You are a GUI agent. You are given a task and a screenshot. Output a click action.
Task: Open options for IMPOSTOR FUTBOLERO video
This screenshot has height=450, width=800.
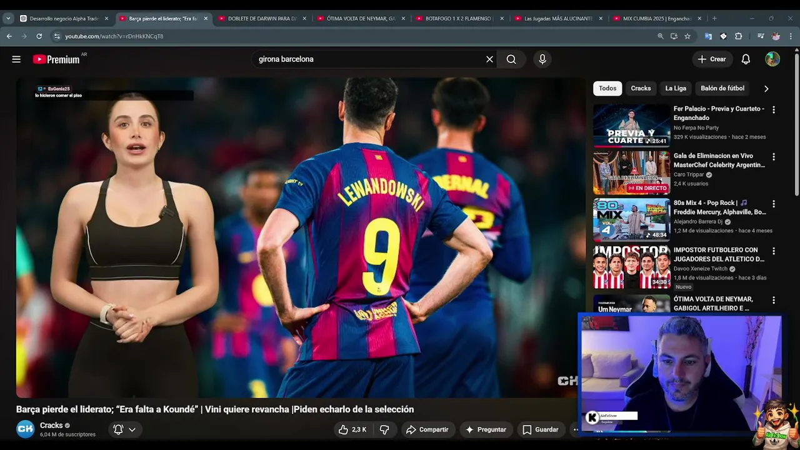click(x=774, y=251)
